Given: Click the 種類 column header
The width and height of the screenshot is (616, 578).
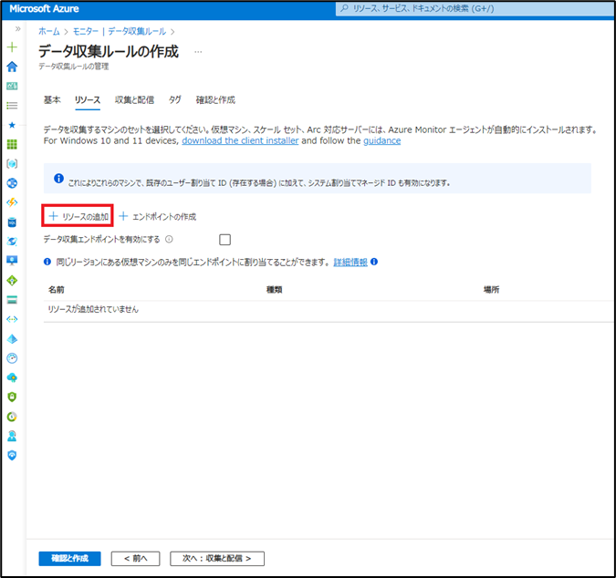Looking at the screenshot, I should [274, 290].
